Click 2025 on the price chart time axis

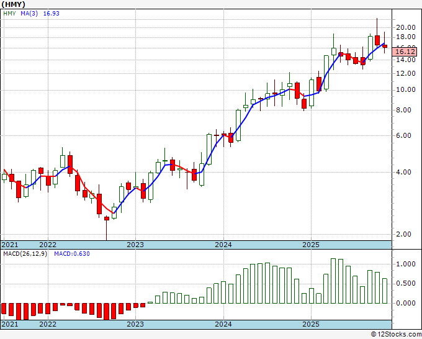point(311,245)
